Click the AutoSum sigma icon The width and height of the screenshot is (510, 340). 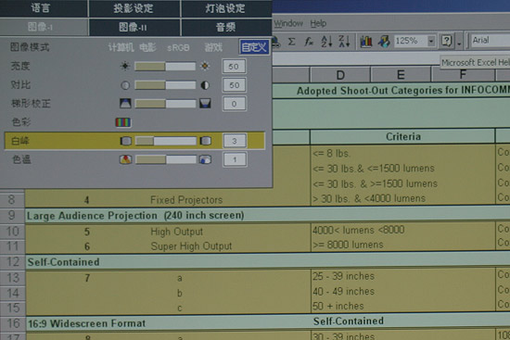[x=292, y=42]
